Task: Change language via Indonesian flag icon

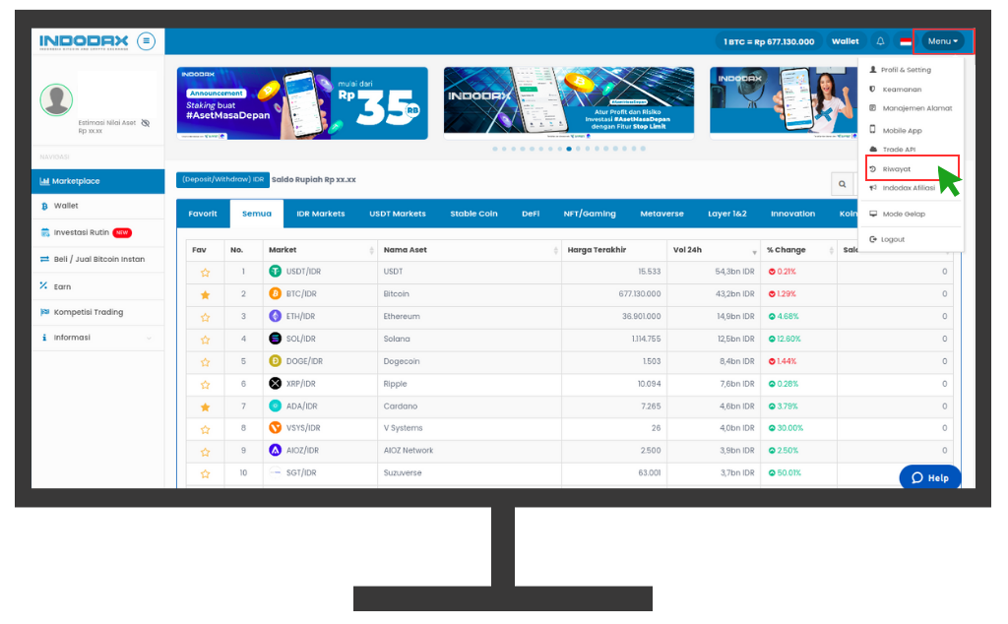Action: [x=906, y=41]
